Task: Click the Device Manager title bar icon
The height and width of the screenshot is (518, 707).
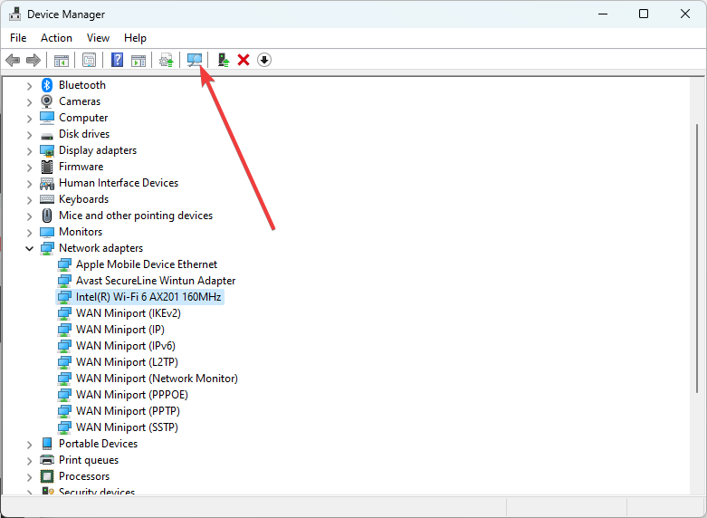Action: [x=14, y=14]
